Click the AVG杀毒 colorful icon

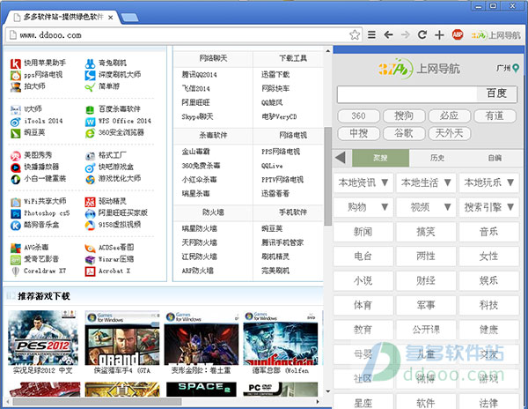(16, 249)
